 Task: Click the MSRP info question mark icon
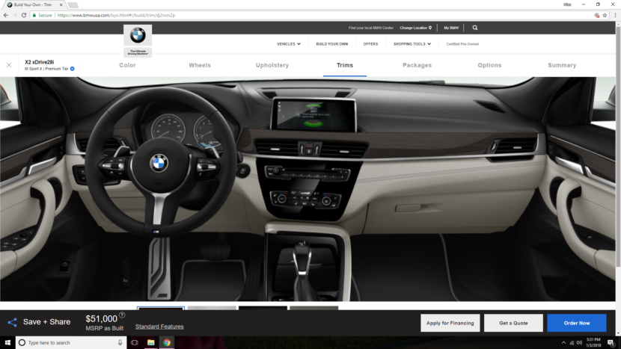pyautogui.click(x=122, y=315)
